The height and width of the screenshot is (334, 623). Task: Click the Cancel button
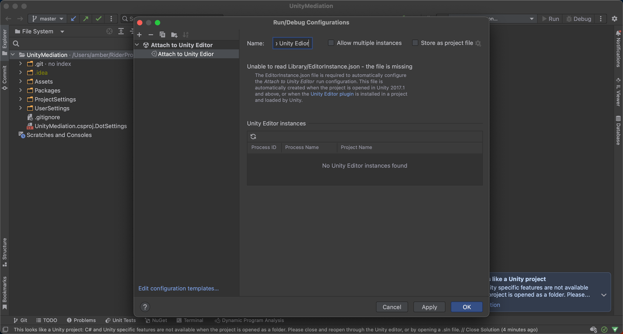[392, 307]
